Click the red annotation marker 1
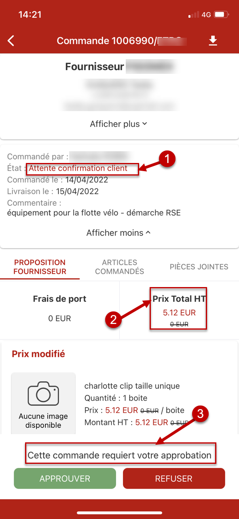Screen dimensions: 239x519 (x=167, y=159)
